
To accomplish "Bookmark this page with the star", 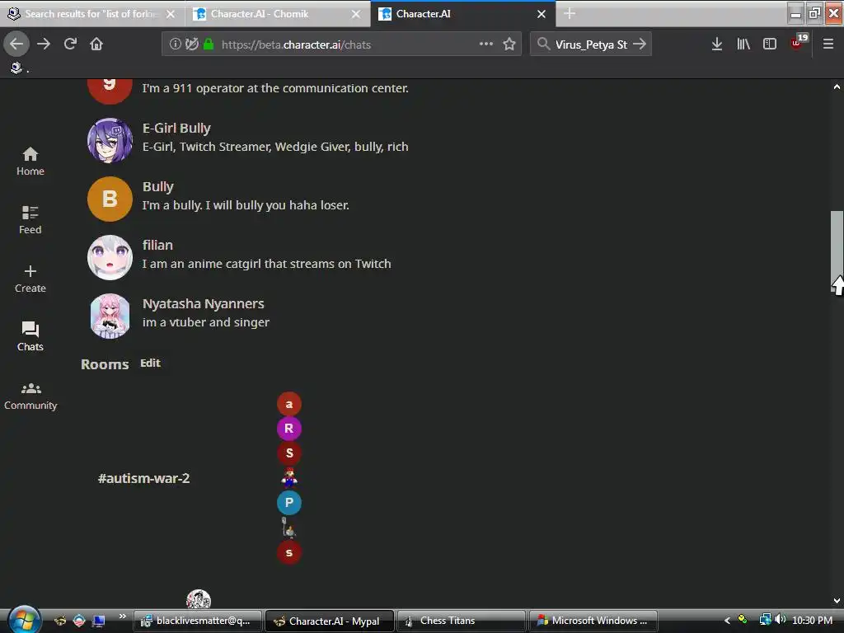I will [509, 45].
